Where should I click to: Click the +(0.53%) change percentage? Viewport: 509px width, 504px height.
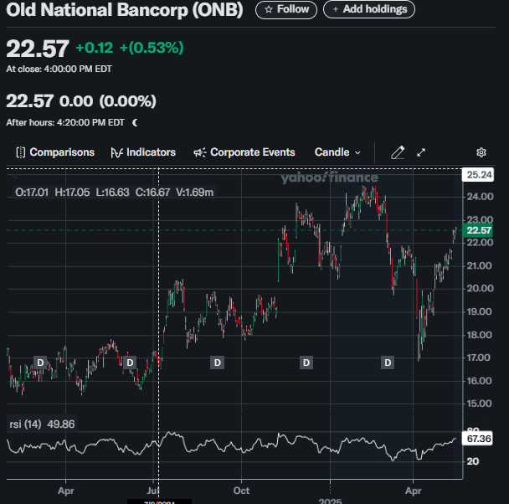click(152, 48)
